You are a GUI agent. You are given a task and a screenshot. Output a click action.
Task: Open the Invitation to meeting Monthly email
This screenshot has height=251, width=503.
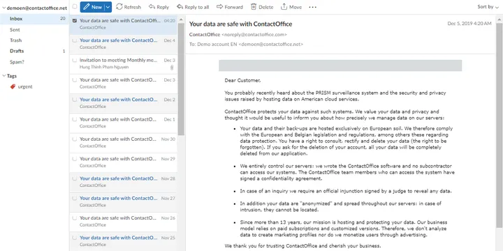click(123, 63)
